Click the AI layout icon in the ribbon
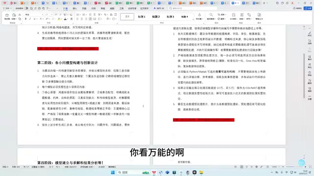The image size is (314, 176). click(x=234, y=15)
